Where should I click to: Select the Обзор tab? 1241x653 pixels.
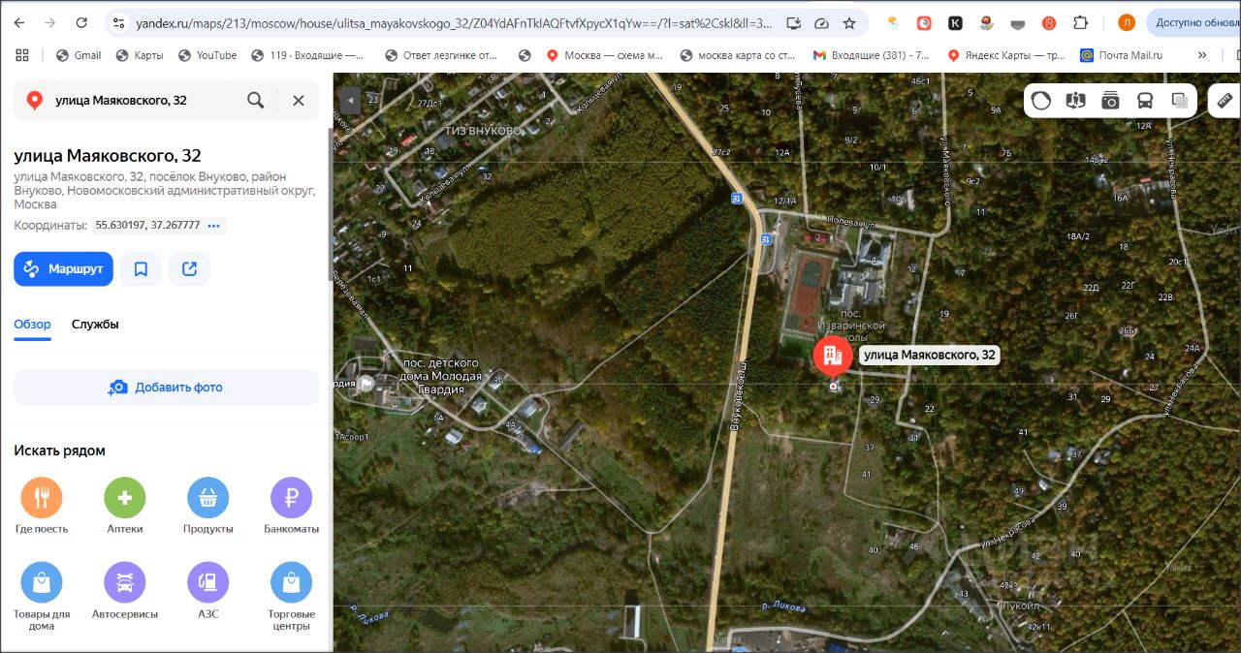tap(32, 325)
